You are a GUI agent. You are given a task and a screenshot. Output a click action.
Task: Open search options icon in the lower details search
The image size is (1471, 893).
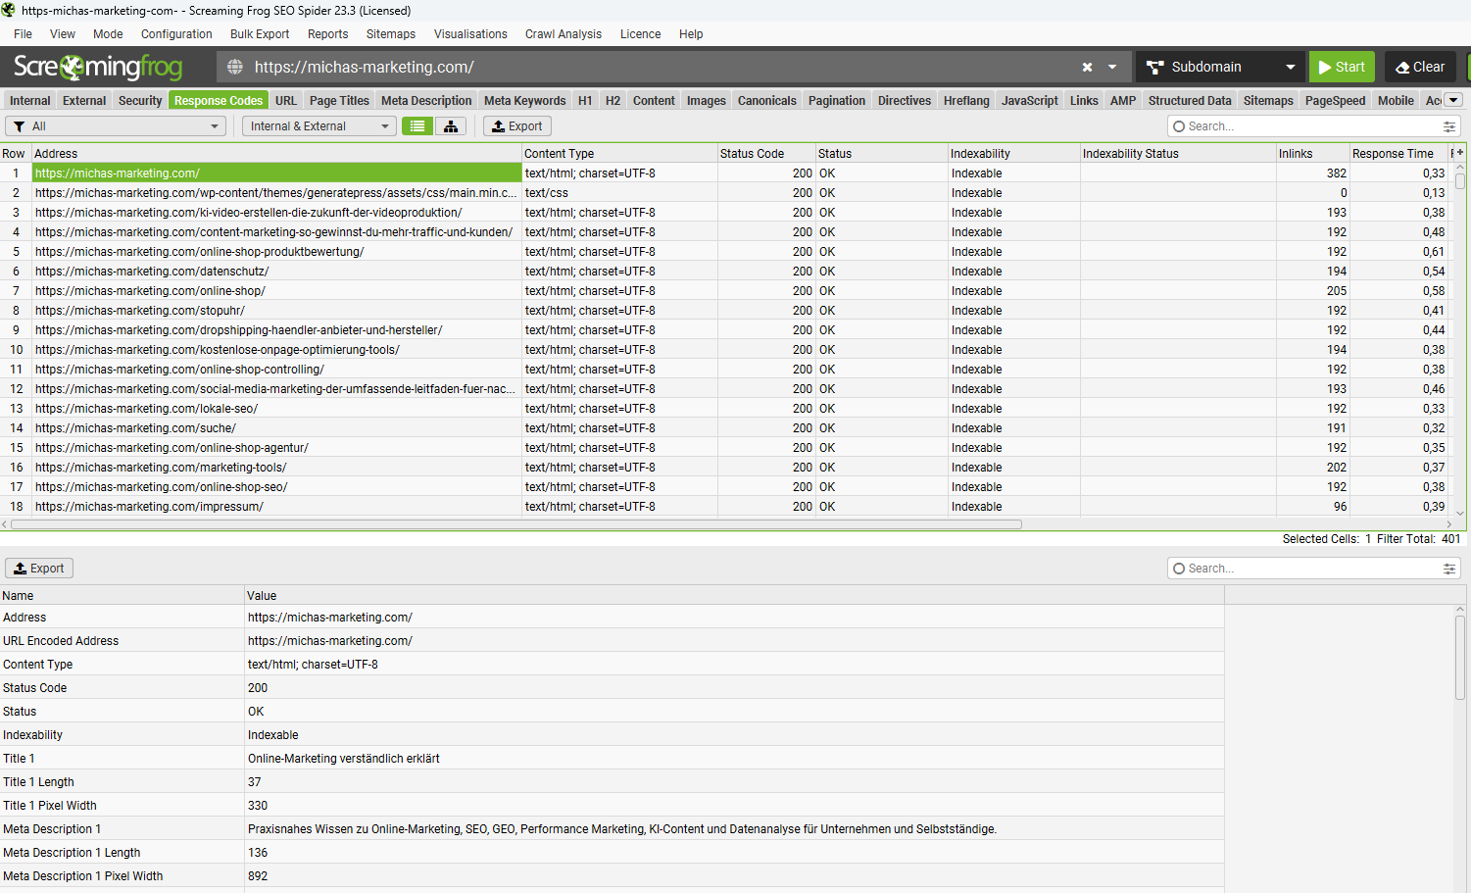[1449, 569]
